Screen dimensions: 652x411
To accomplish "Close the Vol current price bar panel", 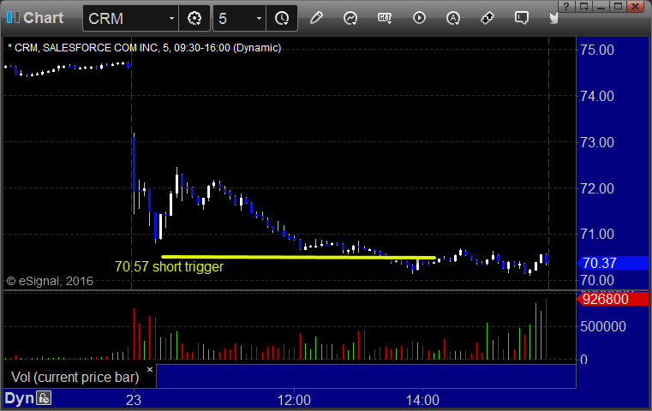I will tap(150, 369).
